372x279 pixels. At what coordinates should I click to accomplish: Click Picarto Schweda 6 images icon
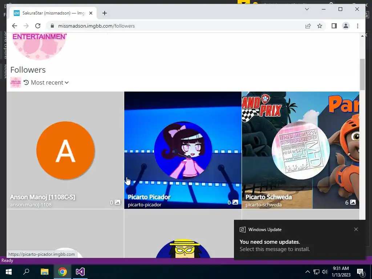coord(353,202)
